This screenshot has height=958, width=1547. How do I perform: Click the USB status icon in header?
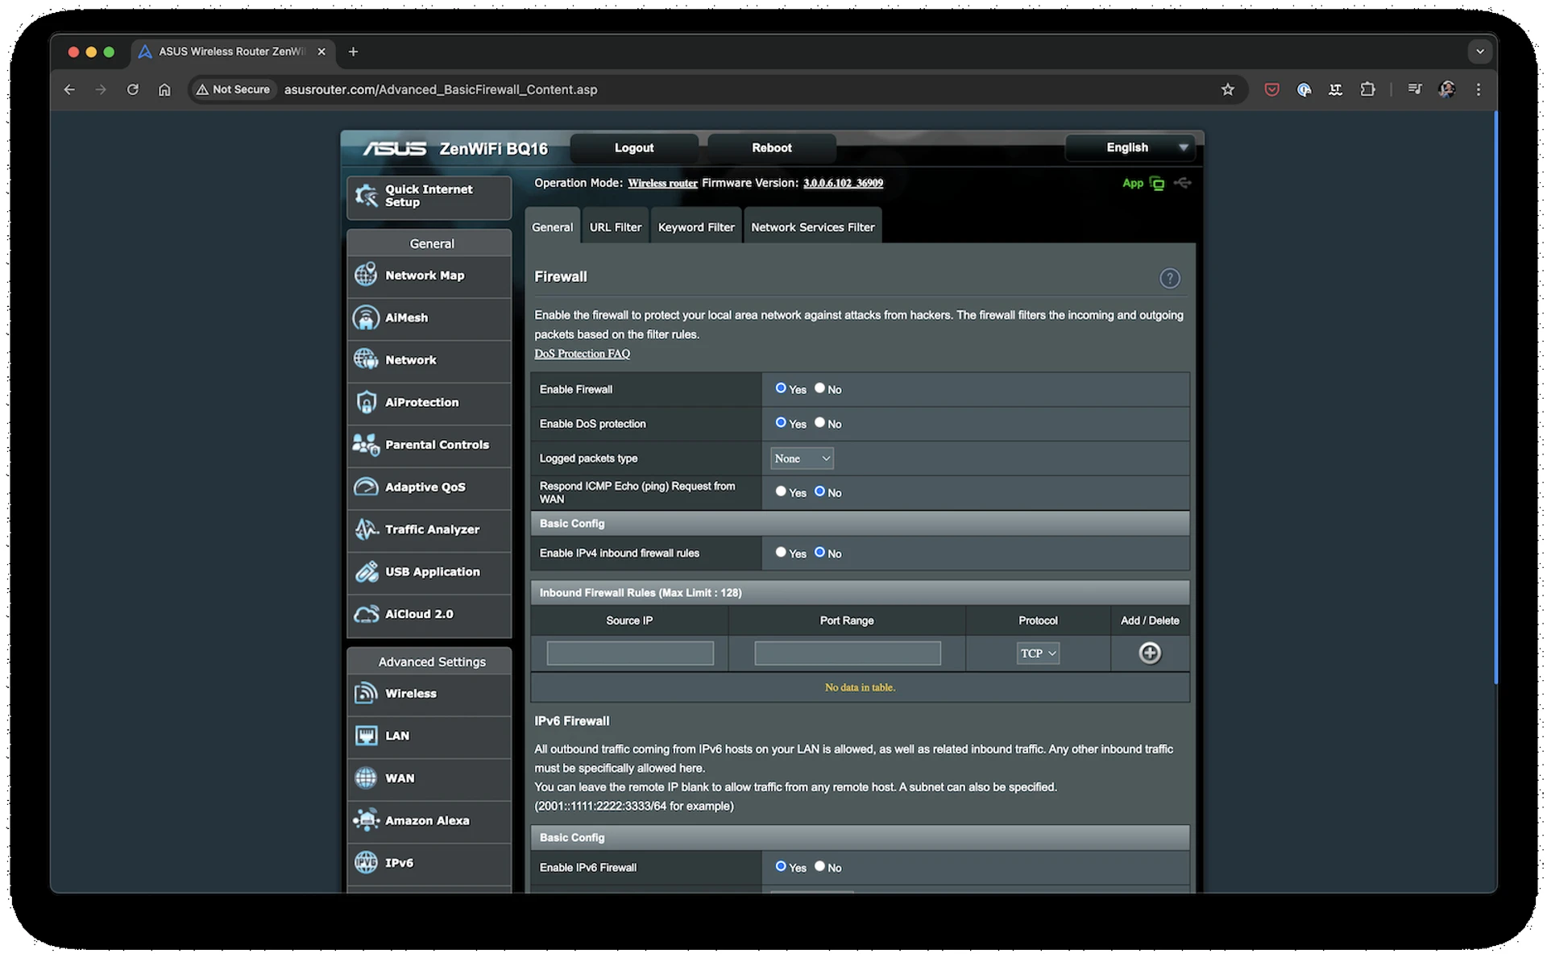1182,183
